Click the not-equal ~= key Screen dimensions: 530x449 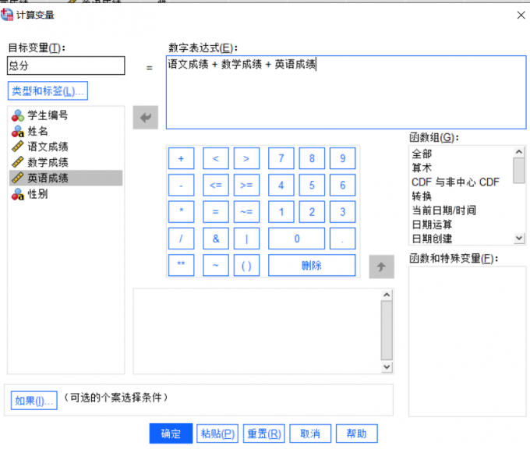246,212
